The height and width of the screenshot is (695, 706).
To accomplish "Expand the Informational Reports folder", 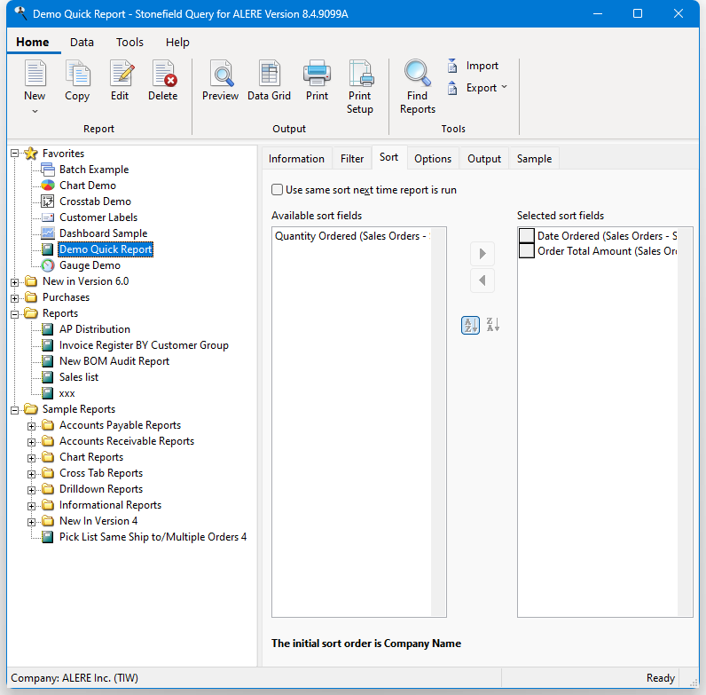I will tap(31, 506).
